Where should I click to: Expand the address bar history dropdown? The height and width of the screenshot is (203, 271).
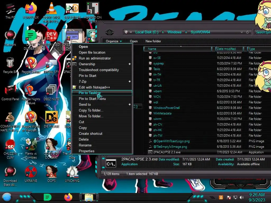[242, 32]
